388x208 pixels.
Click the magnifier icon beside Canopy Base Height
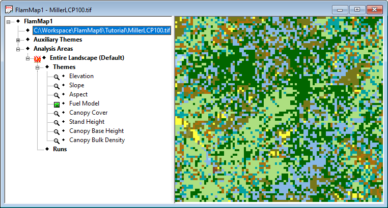[57, 132]
